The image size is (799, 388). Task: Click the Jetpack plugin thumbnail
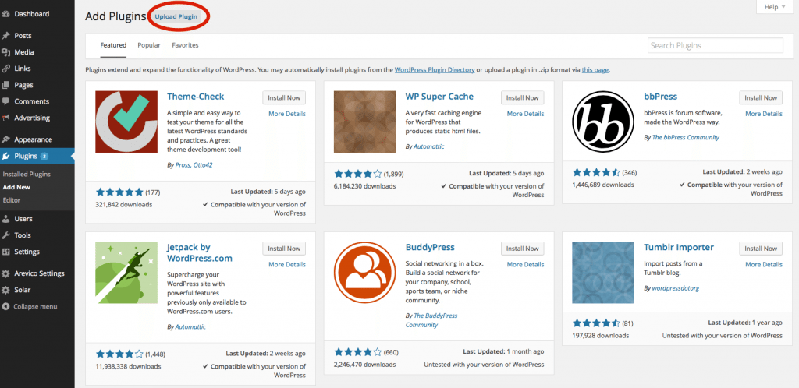pos(126,273)
